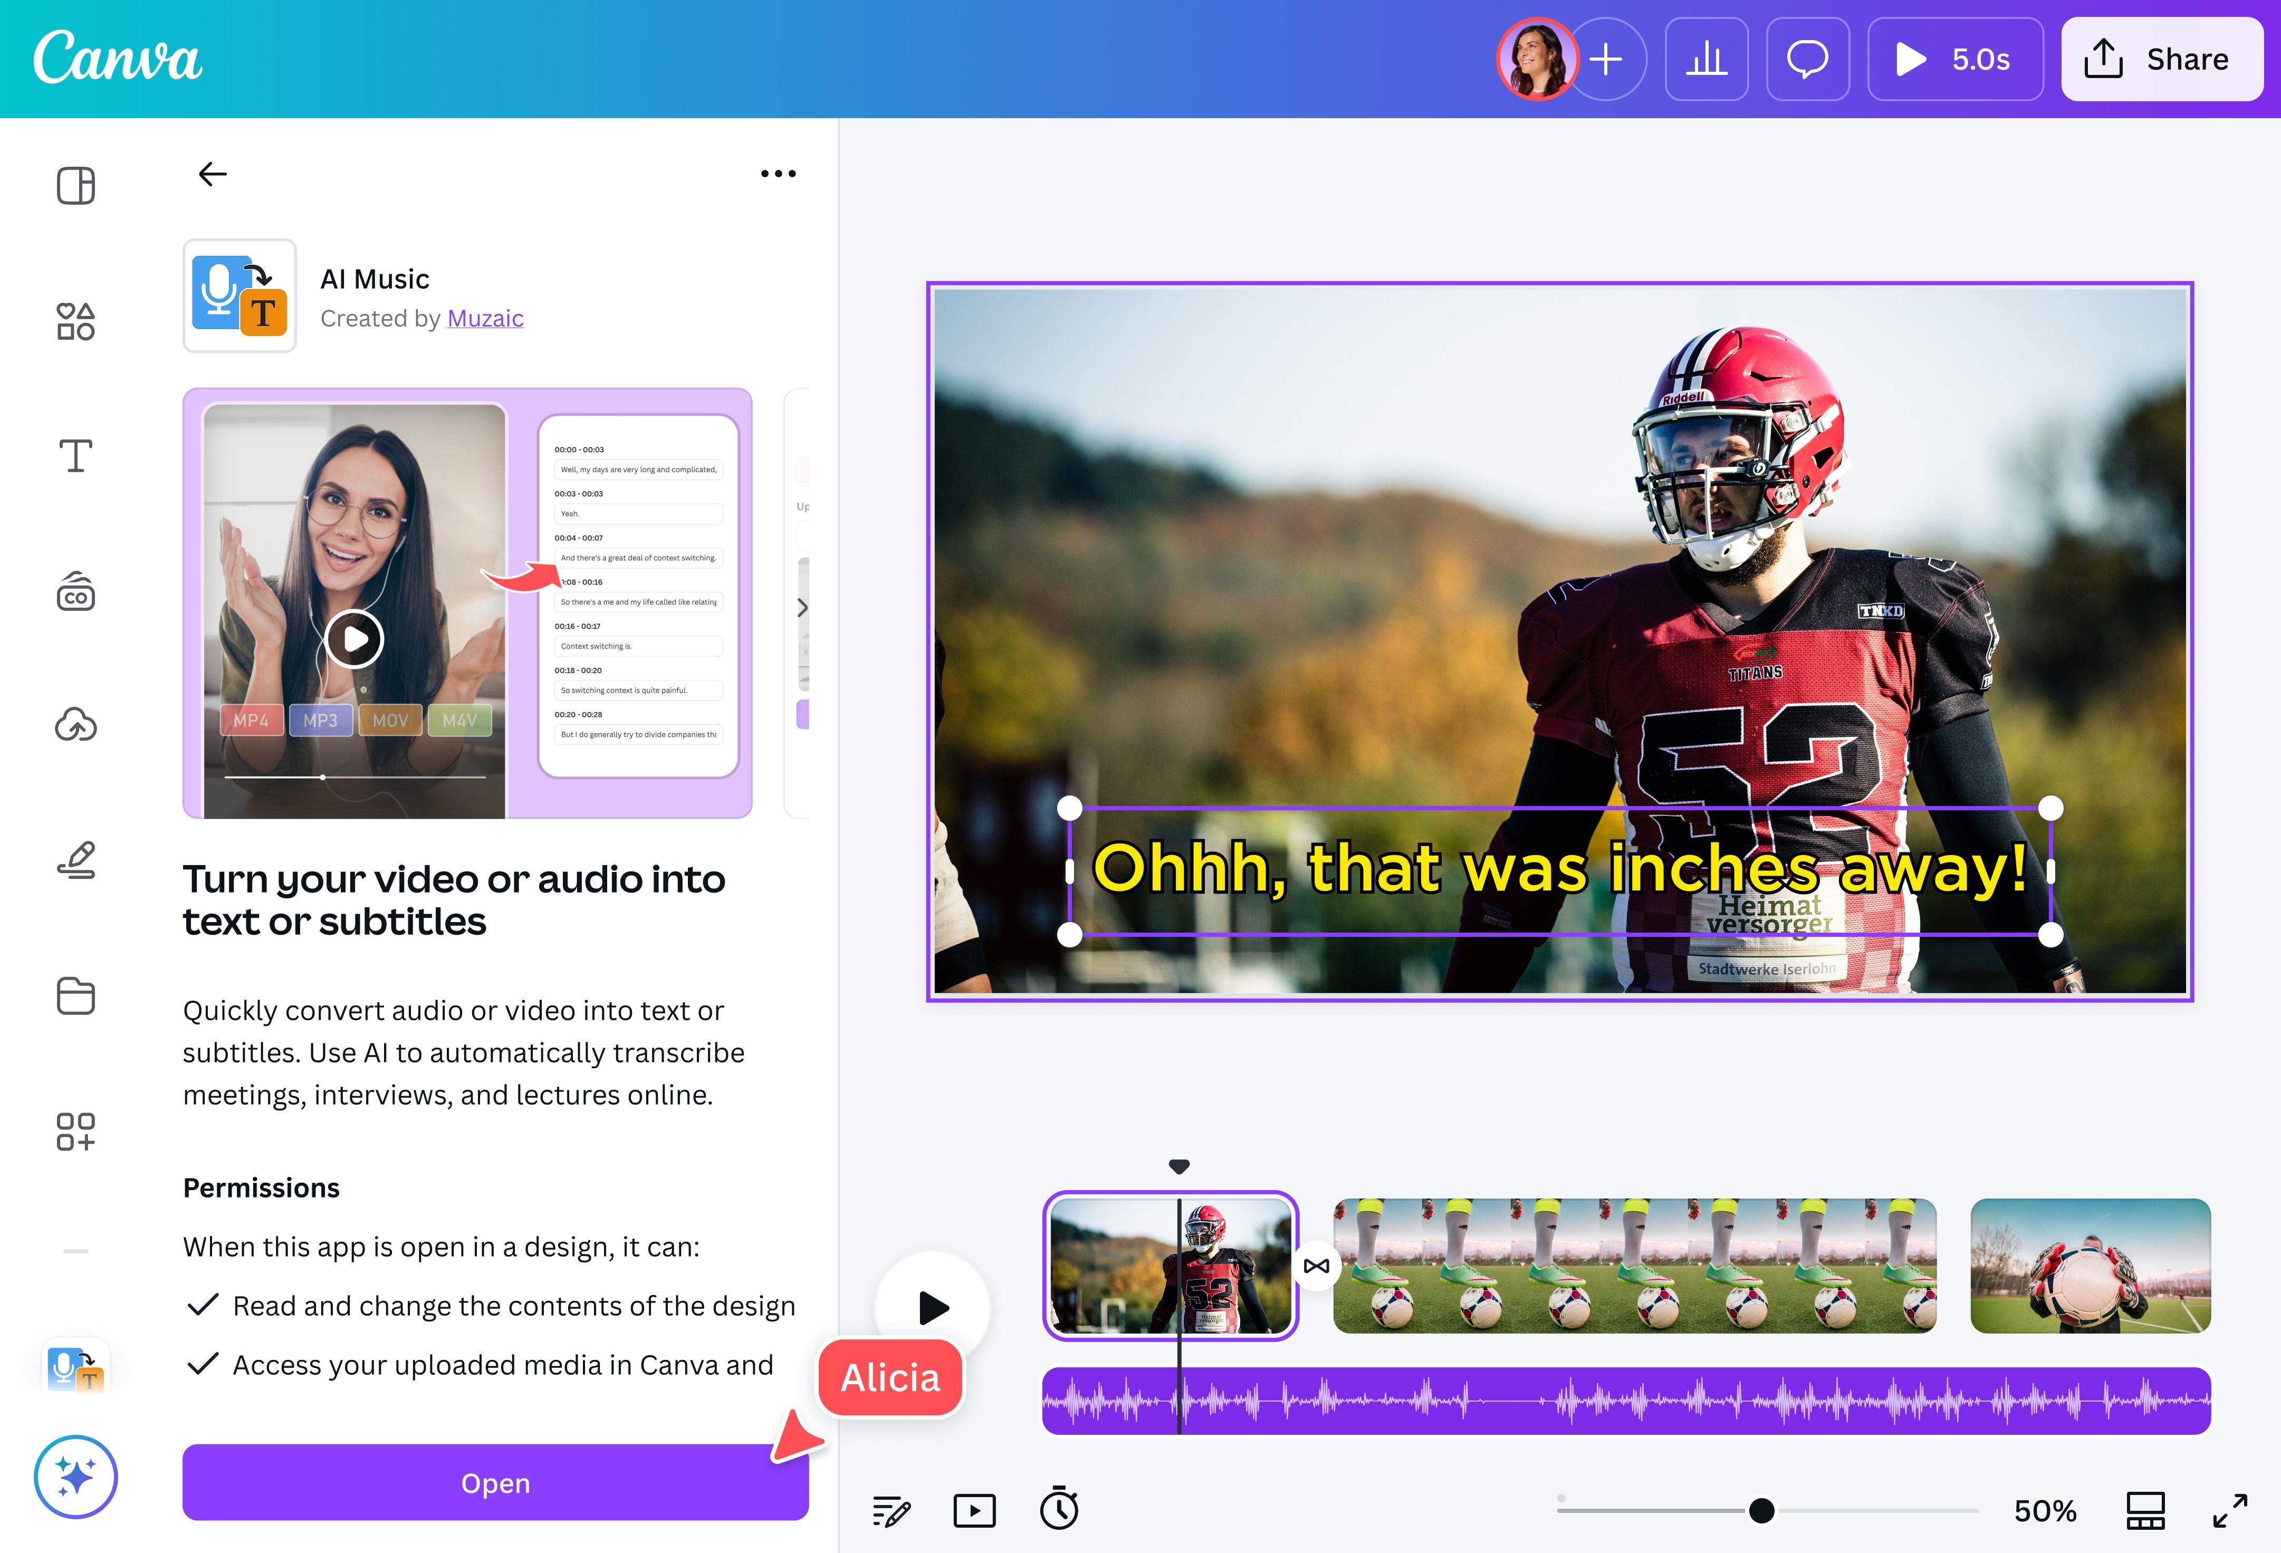Click the Open button to launch AI Music
The width and height of the screenshot is (2281, 1553).
(x=495, y=1482)
